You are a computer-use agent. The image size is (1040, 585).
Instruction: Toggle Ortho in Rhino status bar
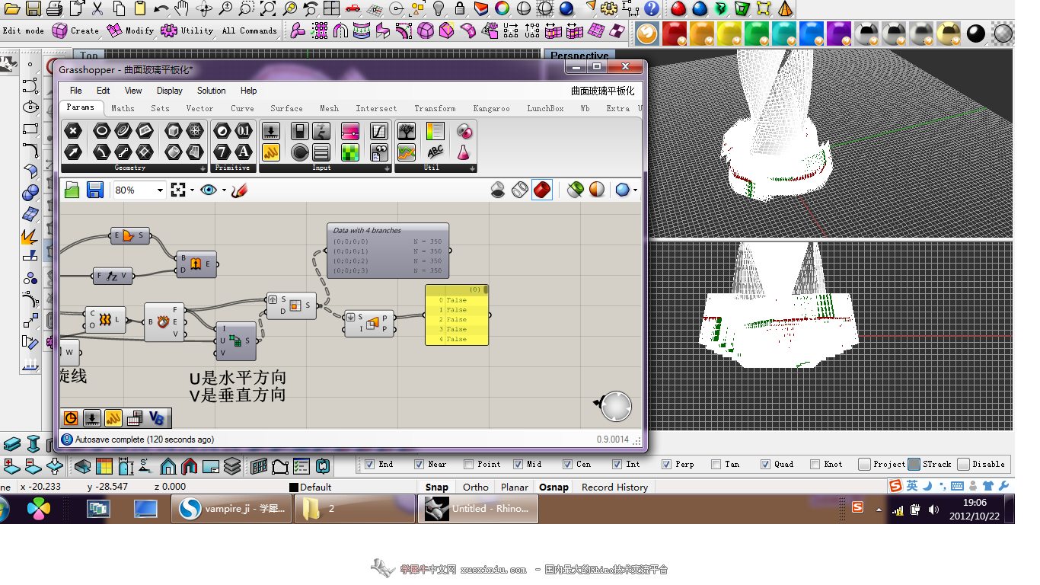[x=476, y=487]
